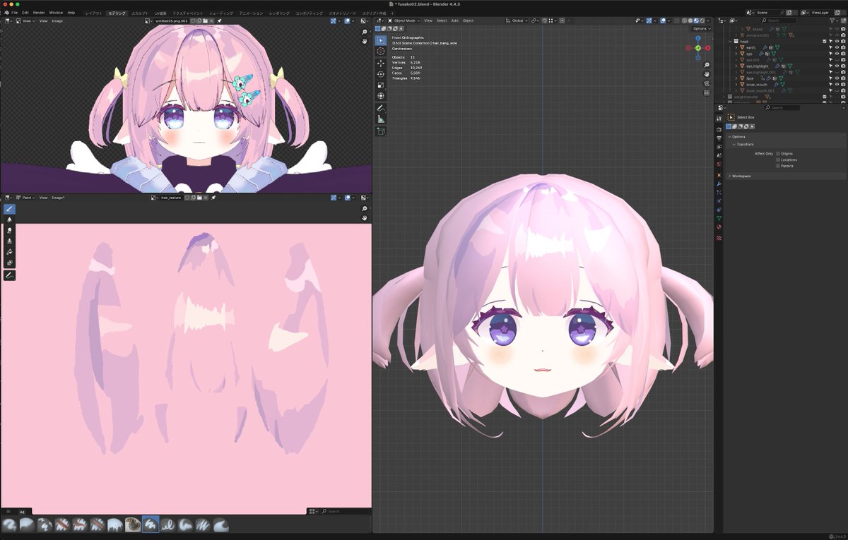Screen dimensions: 848x540
Task: Toggle visibility eye for inner_mouth object
Action: click(x=837, y=84)
